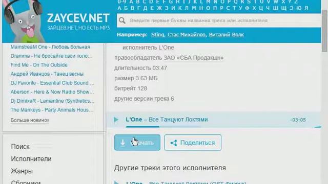Select Cyrillic letter П in the alphabet index
The height and width of the screenshot is (184, 328).
click(215, 8)
